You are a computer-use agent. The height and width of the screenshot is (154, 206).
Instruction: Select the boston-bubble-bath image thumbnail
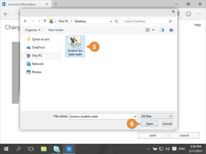tap(75, 46)
